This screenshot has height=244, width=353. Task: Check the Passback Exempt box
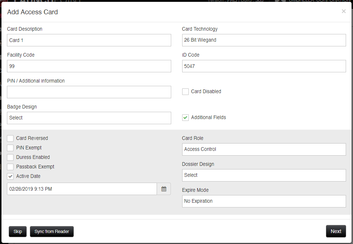pyautogui.click(x=10, y=167)
